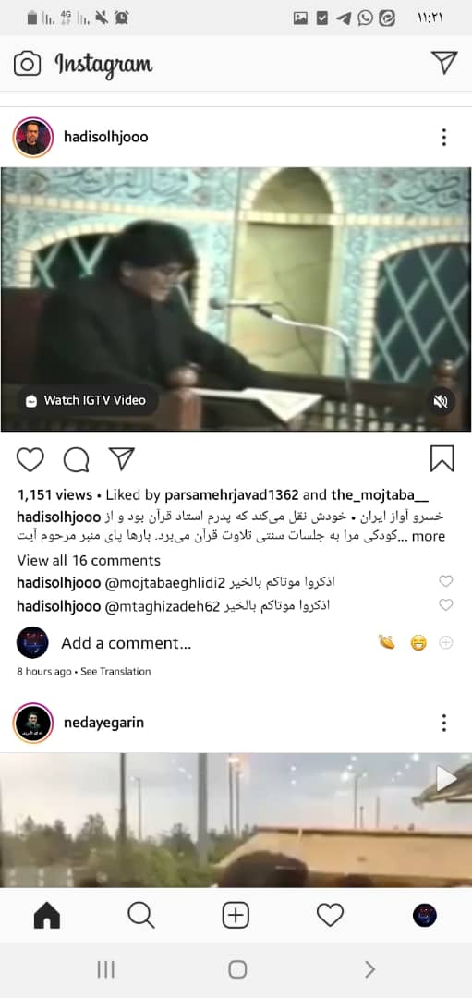Tap See Translation link

tap(115, 672)
